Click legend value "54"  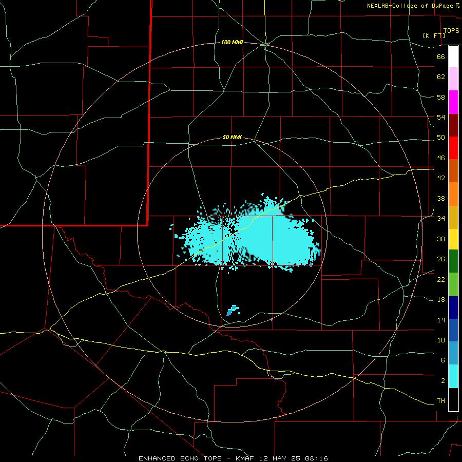(441, 117)
